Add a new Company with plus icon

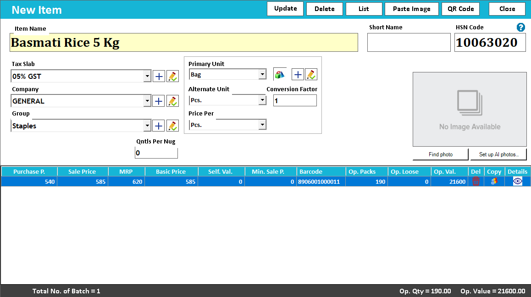[159, 101]
